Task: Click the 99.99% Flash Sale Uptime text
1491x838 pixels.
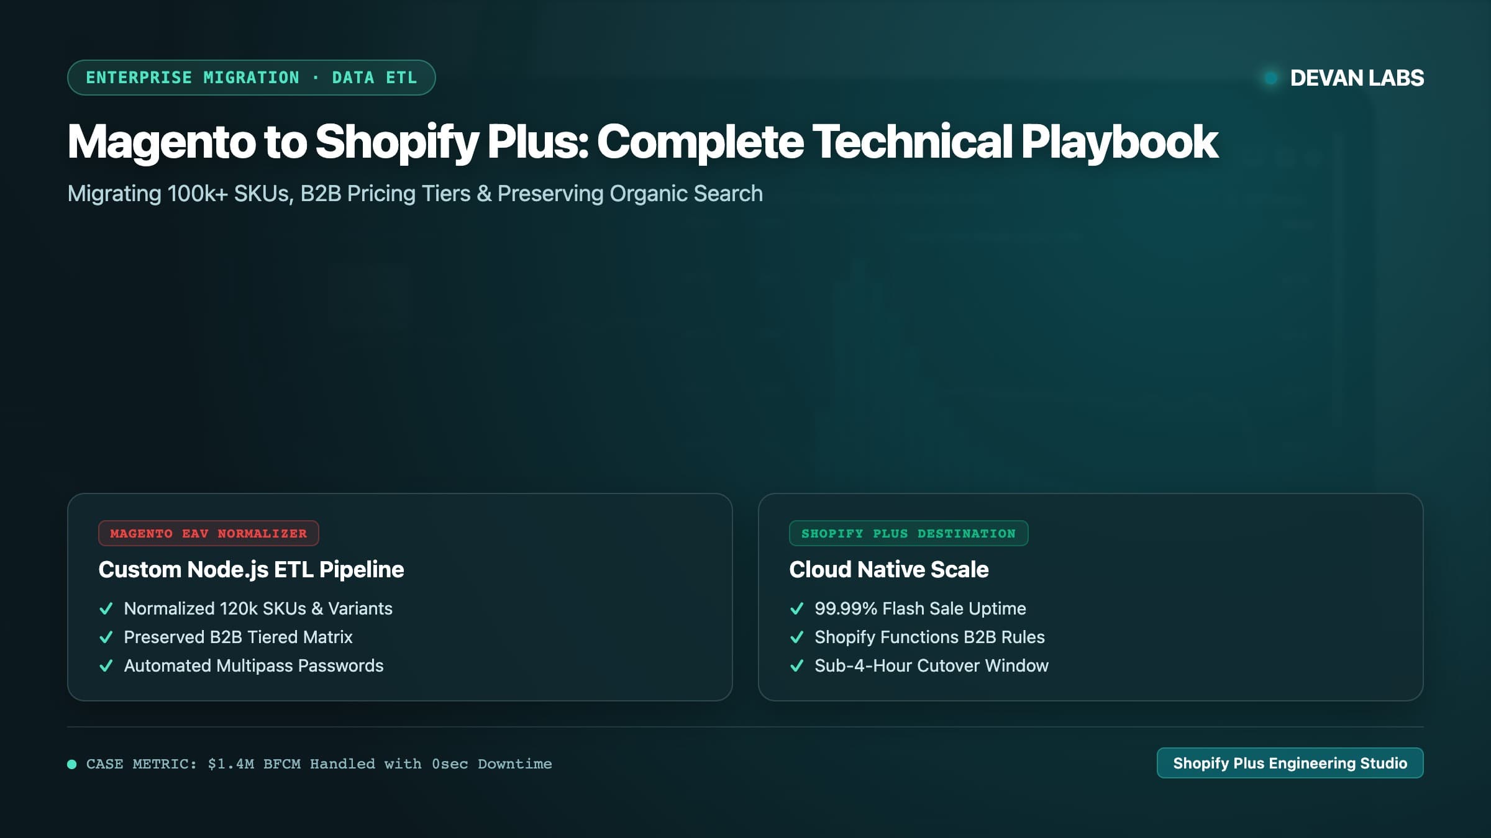Action: point(920,608)
